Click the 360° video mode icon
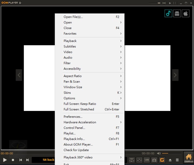Viewport: 194px width, 165px height. tap(131, 160)
